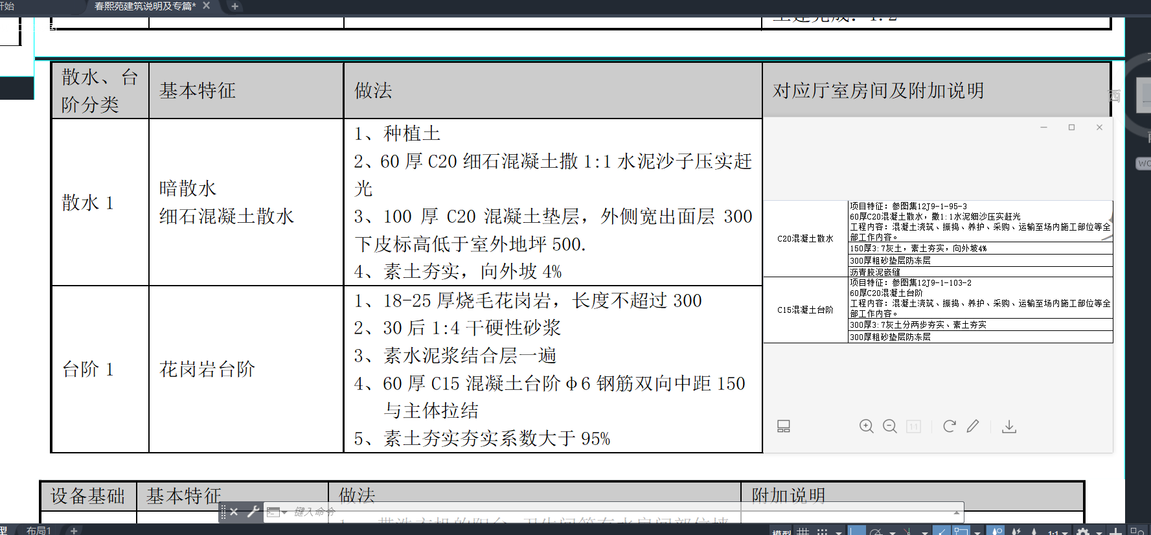Viewport: 1151px width, 535px height.
Task: Open the pencil edit tool in viewer
Action: coord(973,426)
